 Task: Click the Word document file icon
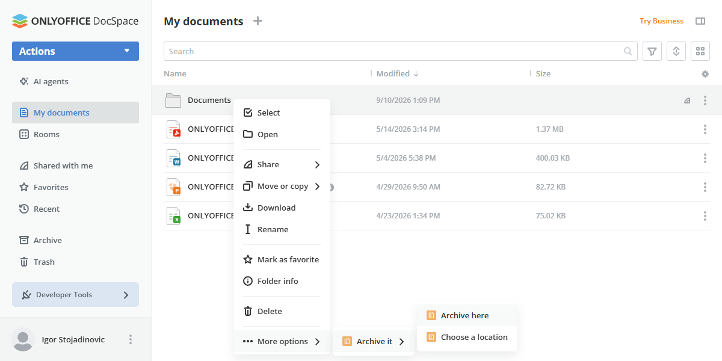pyautogui.click(x=173, y=158)
